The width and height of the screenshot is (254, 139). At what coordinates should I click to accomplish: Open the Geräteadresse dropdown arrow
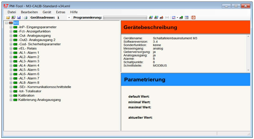pyautogui.click(x=69, y=17)
